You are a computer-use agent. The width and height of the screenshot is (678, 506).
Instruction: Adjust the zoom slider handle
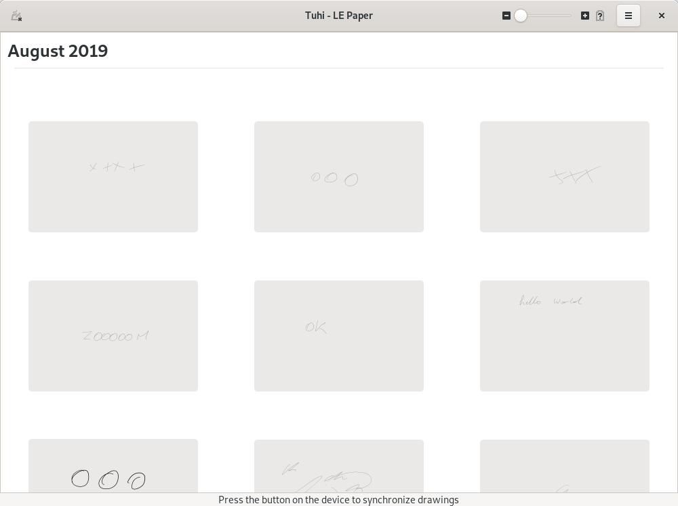[x=521, y=16]
